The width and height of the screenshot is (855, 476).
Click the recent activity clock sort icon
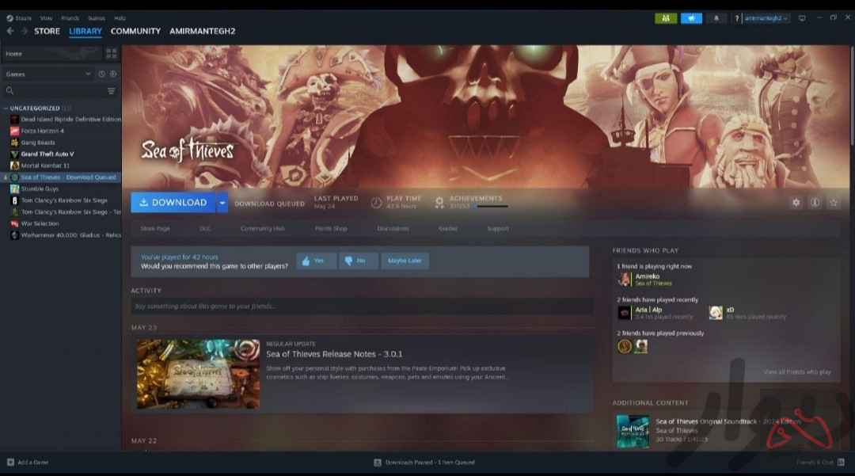click(x=101, y=74)
